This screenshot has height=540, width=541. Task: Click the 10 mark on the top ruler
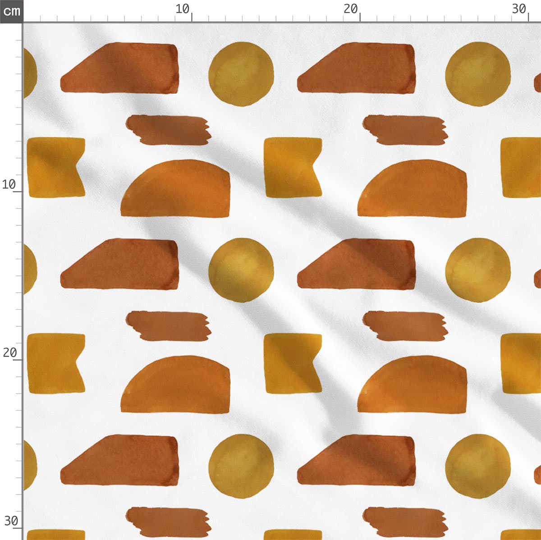click(x=183, y=9)
